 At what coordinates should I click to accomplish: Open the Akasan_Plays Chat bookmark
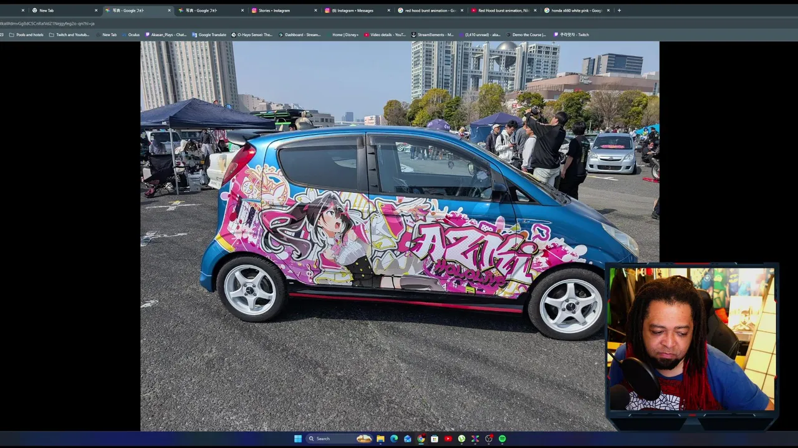pos(165,35)
